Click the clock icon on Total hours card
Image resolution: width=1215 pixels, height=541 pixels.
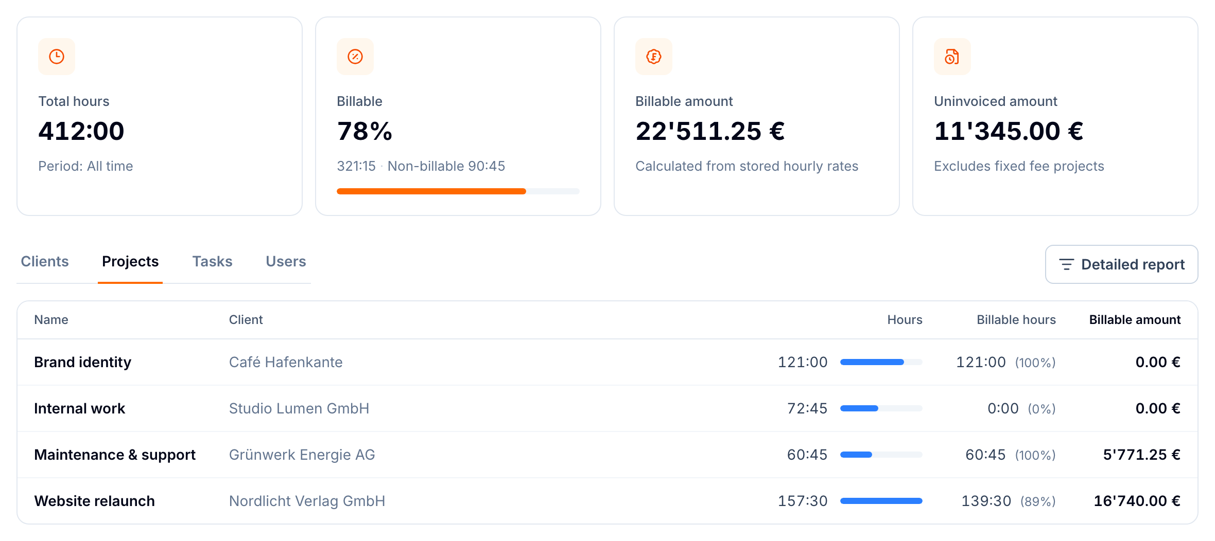[x=57, y=57]
